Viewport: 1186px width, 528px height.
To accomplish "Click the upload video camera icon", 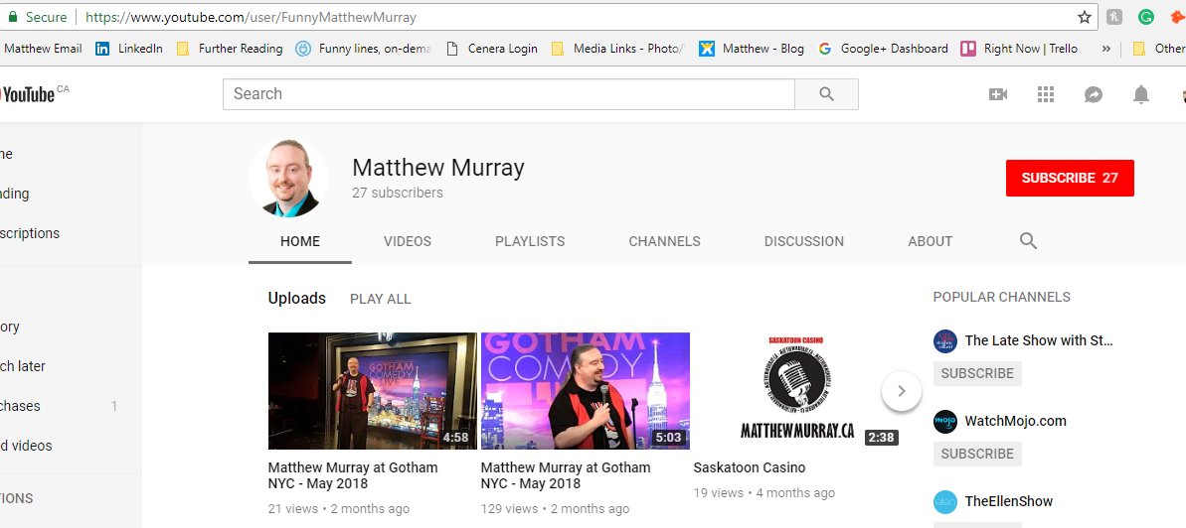I will pos(998,93).
